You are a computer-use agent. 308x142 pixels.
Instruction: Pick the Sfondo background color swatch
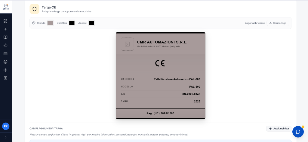click(x=50, y=23)
